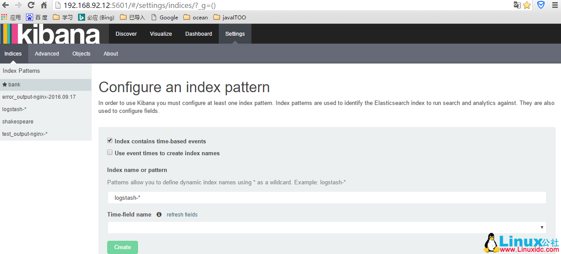The image size is (561, 254).
Task: Select the shakespeare index pattern
Action: pos(18,122)
